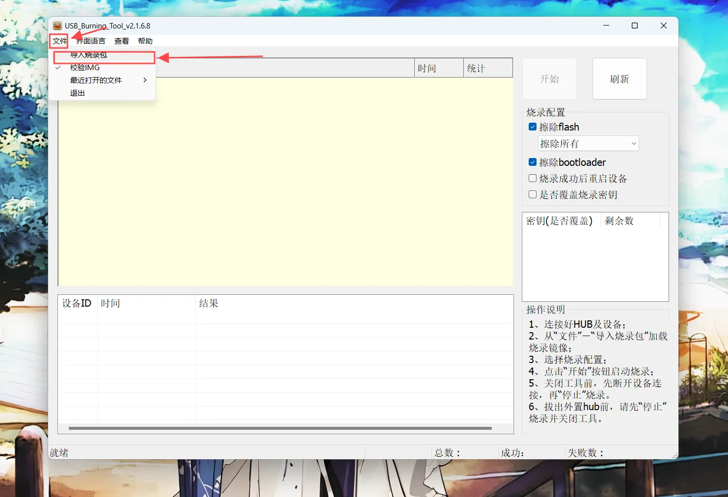Click the 刷新 button
This screenshot has width=728, height=497.
pos(619,79)
